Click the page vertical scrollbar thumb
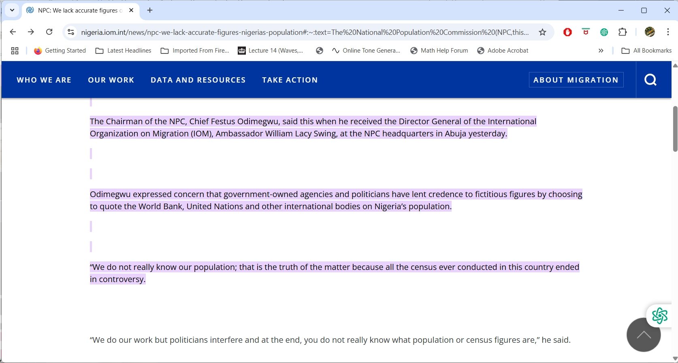Image resolution: width=678 pixels, height=363 pixels. 675,129
